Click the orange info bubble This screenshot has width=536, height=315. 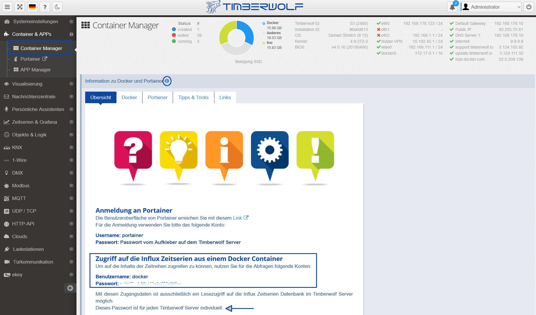[x=224, y=156]
